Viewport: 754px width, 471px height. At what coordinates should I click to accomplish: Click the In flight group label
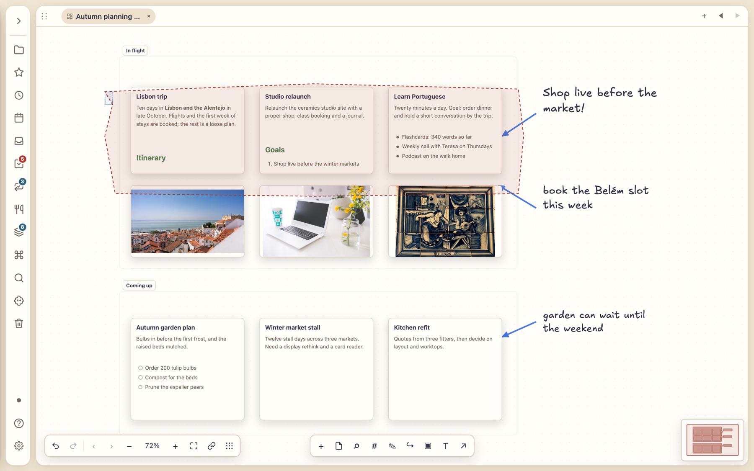click(x=135, y=51)
